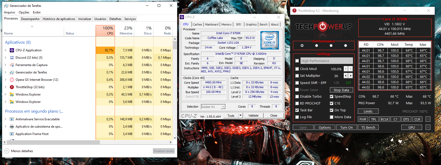Click the CPU-Z Application process icon
This screenshot has height=165, width=441.
(x=12, y=50)
